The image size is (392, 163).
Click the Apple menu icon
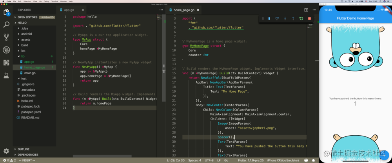coord(2,1)
